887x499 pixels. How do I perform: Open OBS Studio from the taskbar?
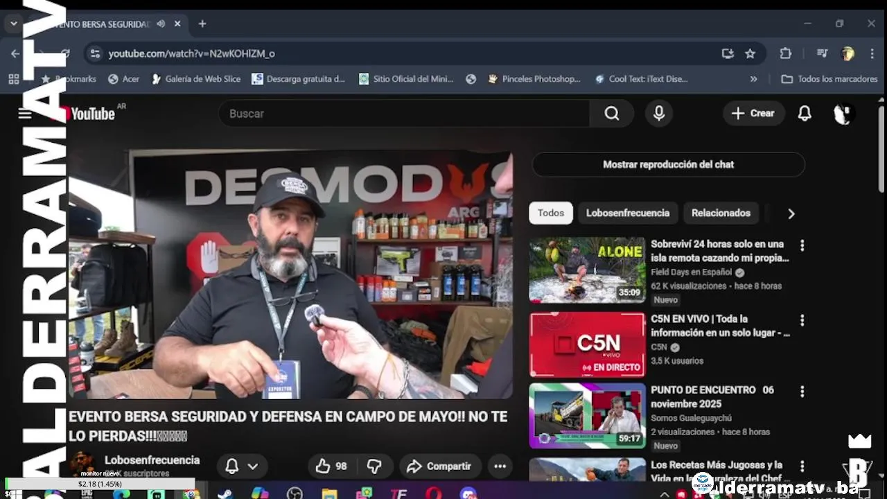(295, 493)
